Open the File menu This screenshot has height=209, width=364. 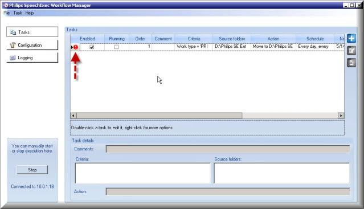tap(7, 13)
